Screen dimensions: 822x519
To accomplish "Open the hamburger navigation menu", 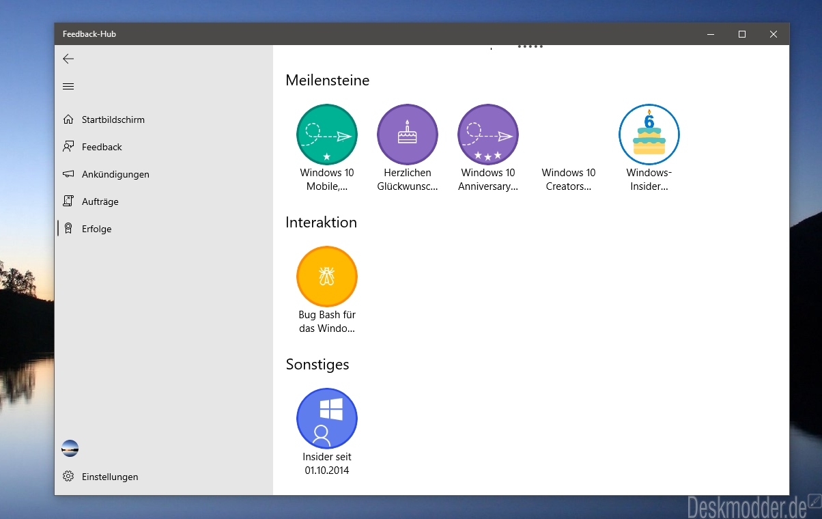I will pyautogui.click(x=68, y=86).
